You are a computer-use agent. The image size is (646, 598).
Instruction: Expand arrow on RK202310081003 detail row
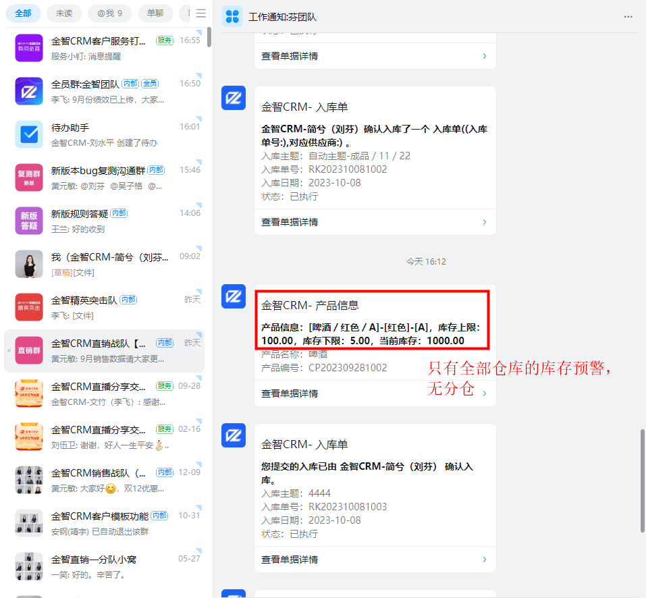[485, 560]
